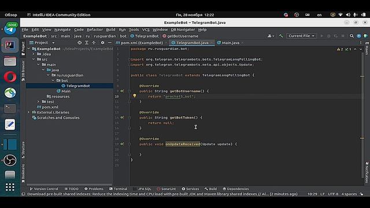Open the Version Control tool window
This screenshot has width=370, height=208.
44,189
